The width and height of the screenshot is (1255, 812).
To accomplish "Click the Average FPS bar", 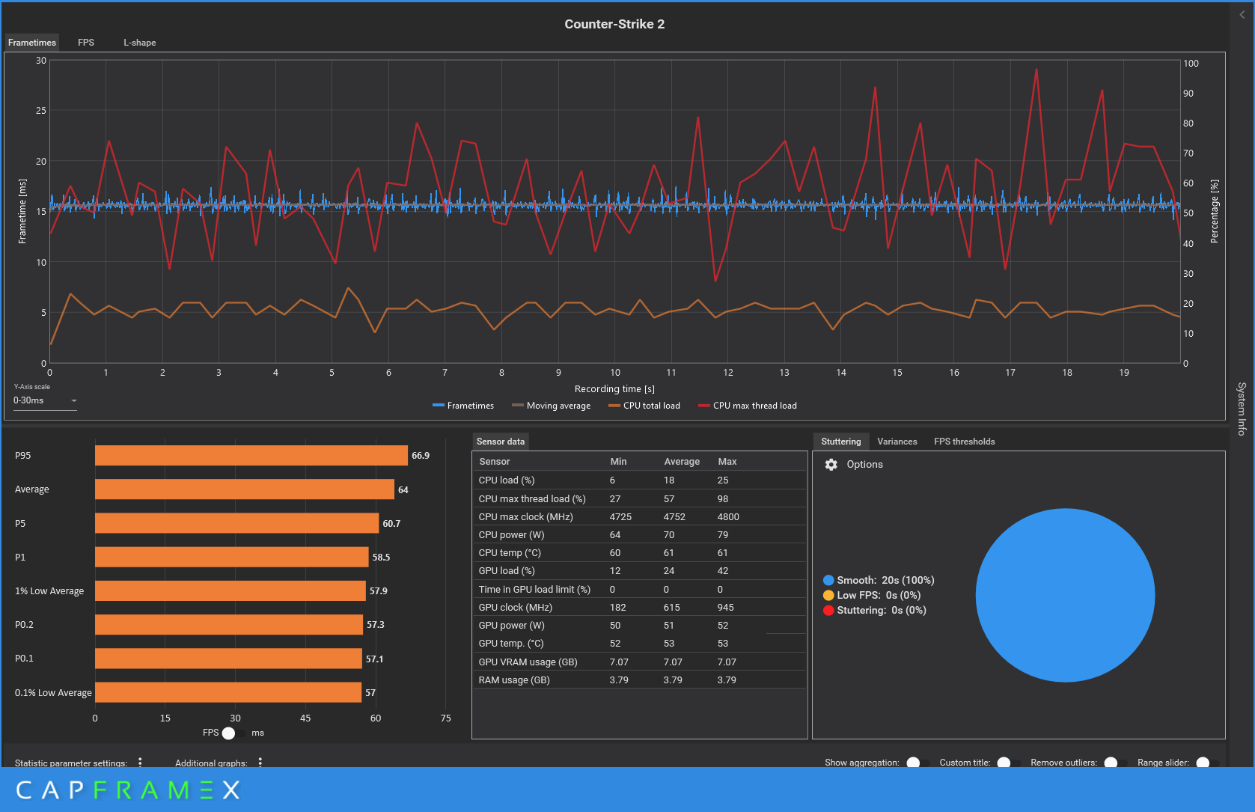I will coord(245,489).
